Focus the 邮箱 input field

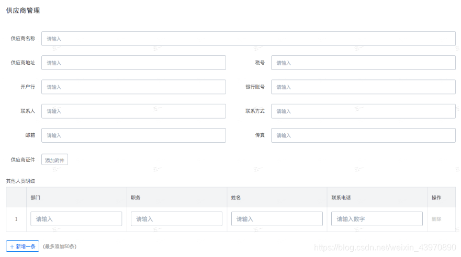133,135
